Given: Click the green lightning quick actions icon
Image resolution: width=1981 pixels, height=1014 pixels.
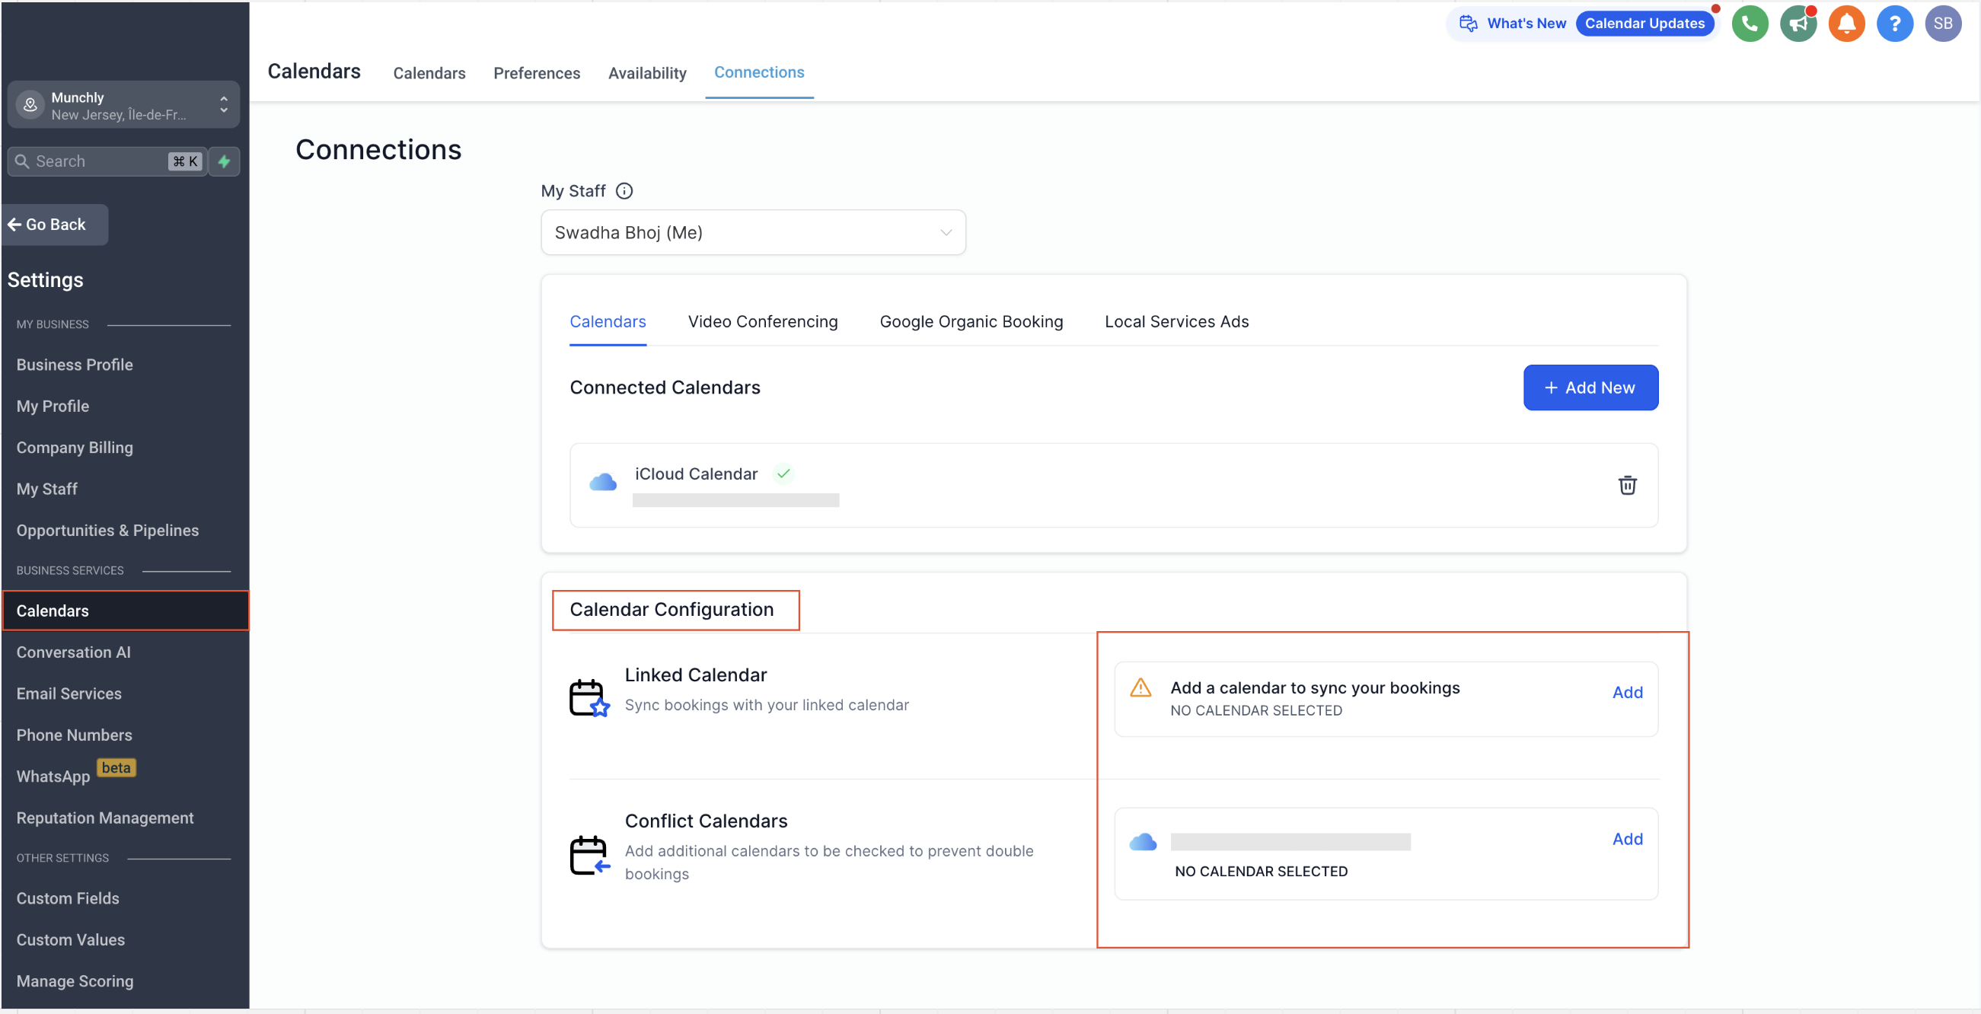Looking at the screenshot, I should click(224, 161).
